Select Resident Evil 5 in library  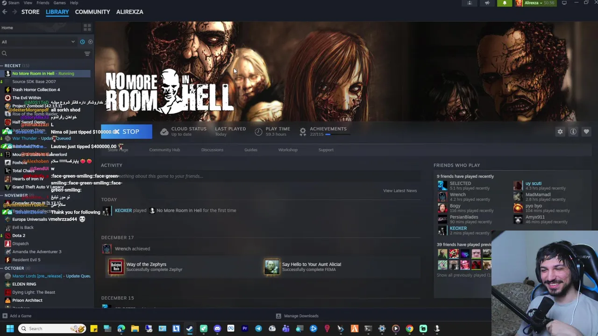pos(26,260)
